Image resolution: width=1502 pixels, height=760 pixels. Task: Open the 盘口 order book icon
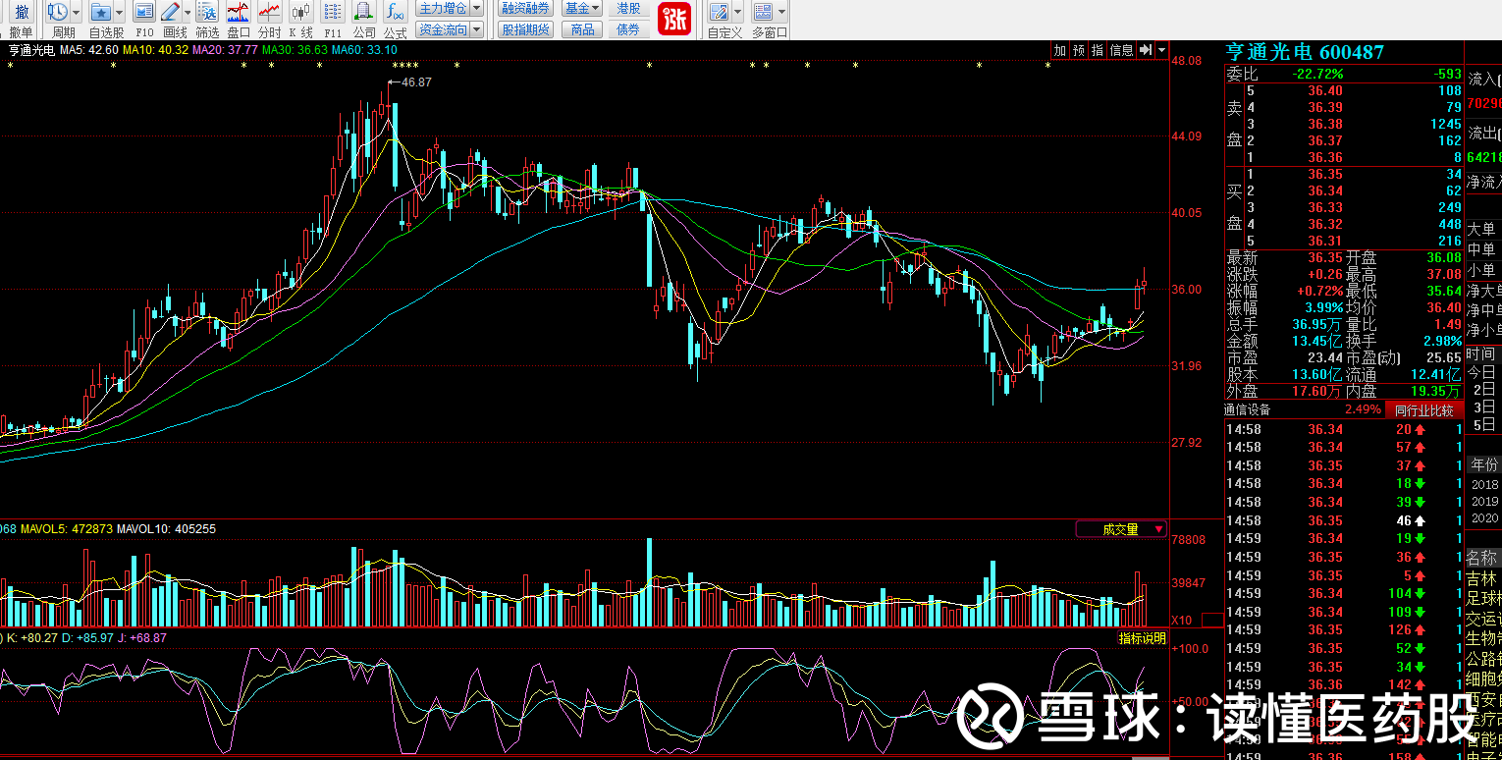tap(239, 12)
